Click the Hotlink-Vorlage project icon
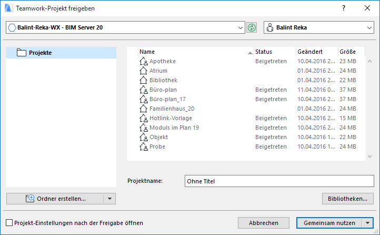Screen dimensions: 380x235 pyautogui.click(x=143, y=119)
